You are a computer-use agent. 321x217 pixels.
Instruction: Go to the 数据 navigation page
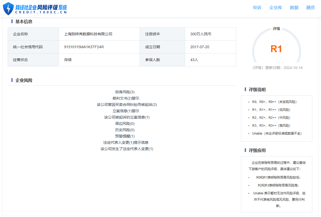point(294,8)
